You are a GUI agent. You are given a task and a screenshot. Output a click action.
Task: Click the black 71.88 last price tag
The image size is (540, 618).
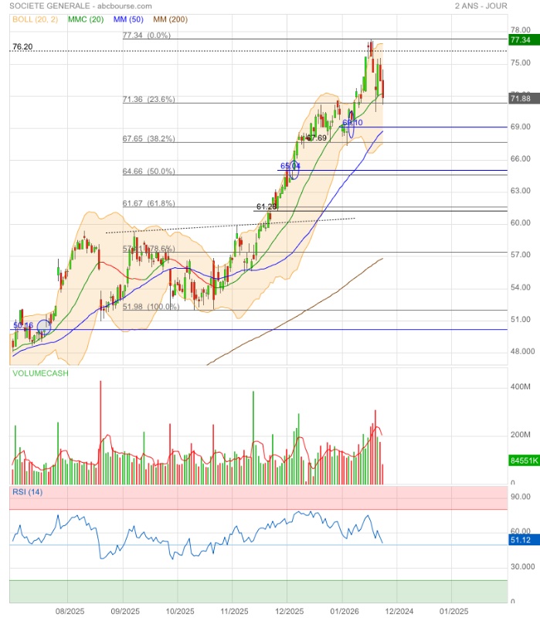pos(520,99)
